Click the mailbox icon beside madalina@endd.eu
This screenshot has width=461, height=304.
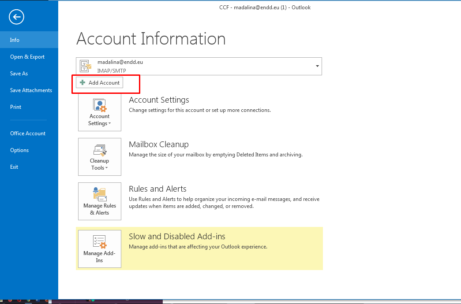coord(86,66)
